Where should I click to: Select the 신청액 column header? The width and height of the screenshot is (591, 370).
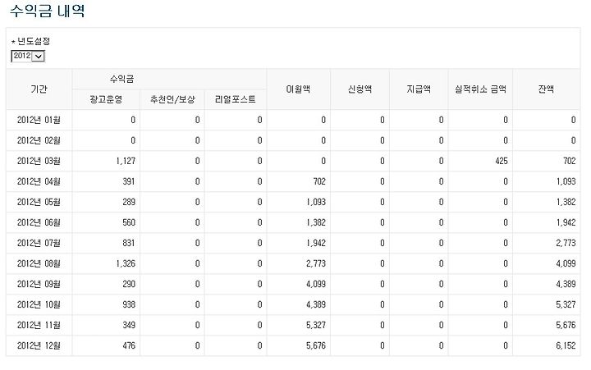[x=360, y=89]
